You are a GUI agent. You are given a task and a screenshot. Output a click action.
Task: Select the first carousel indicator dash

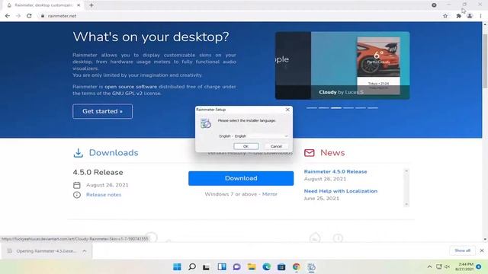click(312, 108)
